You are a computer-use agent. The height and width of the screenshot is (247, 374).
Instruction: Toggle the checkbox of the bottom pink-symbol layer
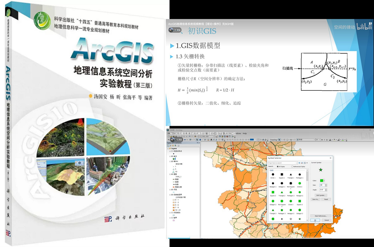click(x=172, y=218)
